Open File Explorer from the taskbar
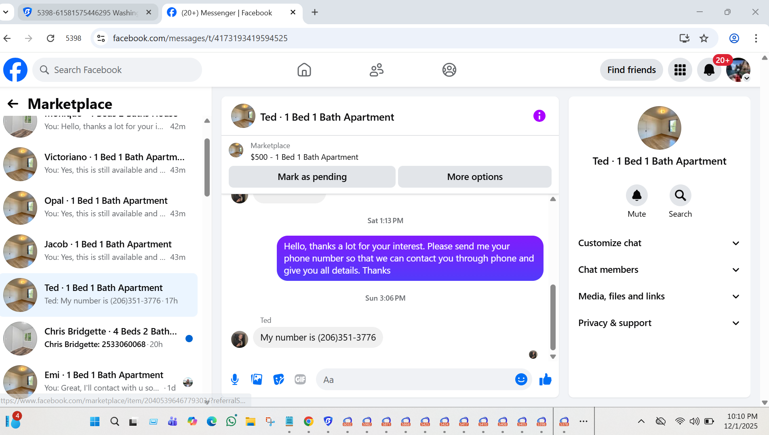Image resolution: width=769 pixels, height=435 pixels. [x=251, y=422]
